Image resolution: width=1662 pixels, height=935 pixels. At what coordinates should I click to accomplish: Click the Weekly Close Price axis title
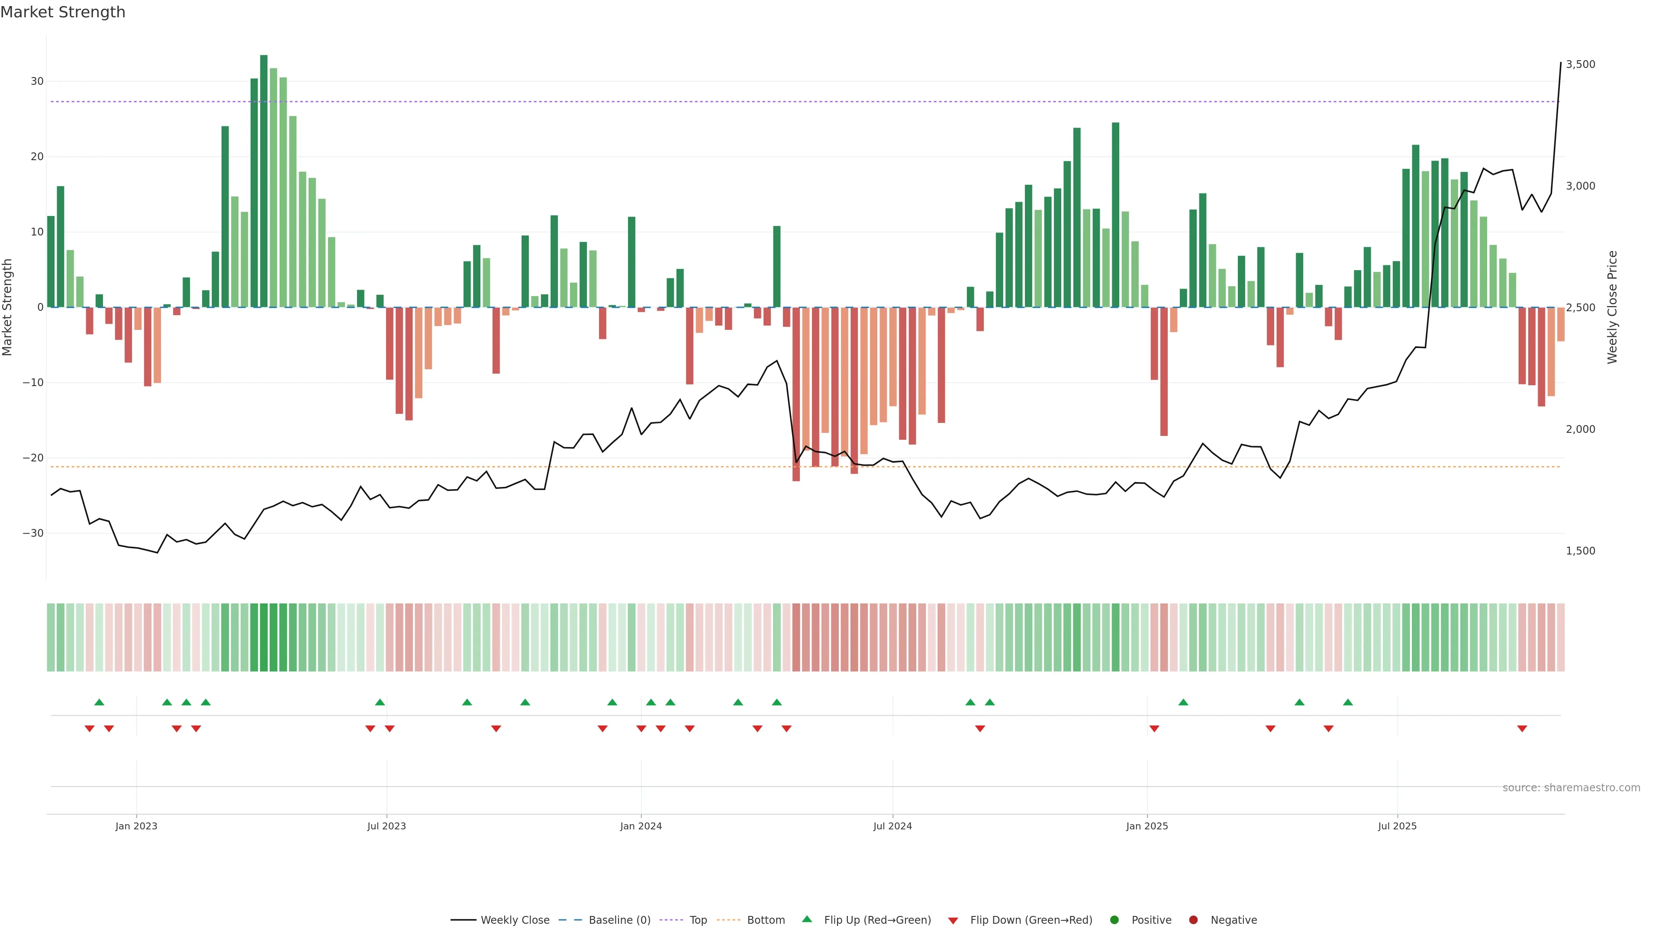click(x=1612, y=307)
